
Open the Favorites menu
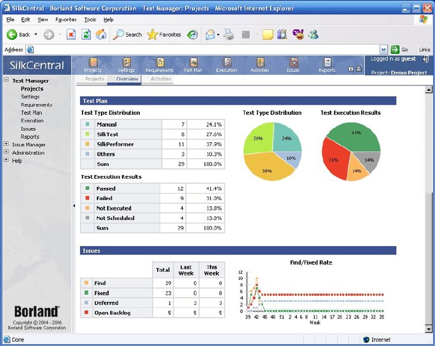coord(66,20)
